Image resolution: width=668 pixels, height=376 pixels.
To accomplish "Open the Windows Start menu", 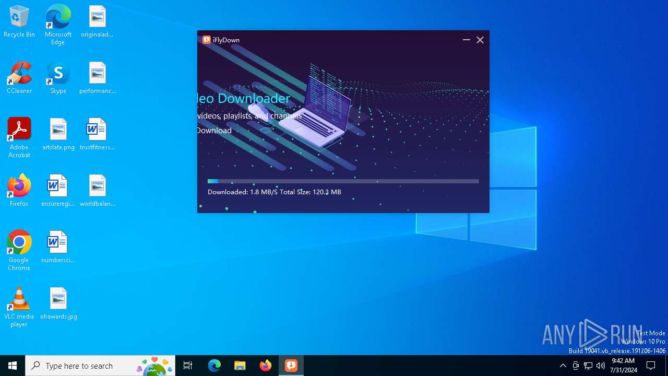I will (x=13, y=366).
